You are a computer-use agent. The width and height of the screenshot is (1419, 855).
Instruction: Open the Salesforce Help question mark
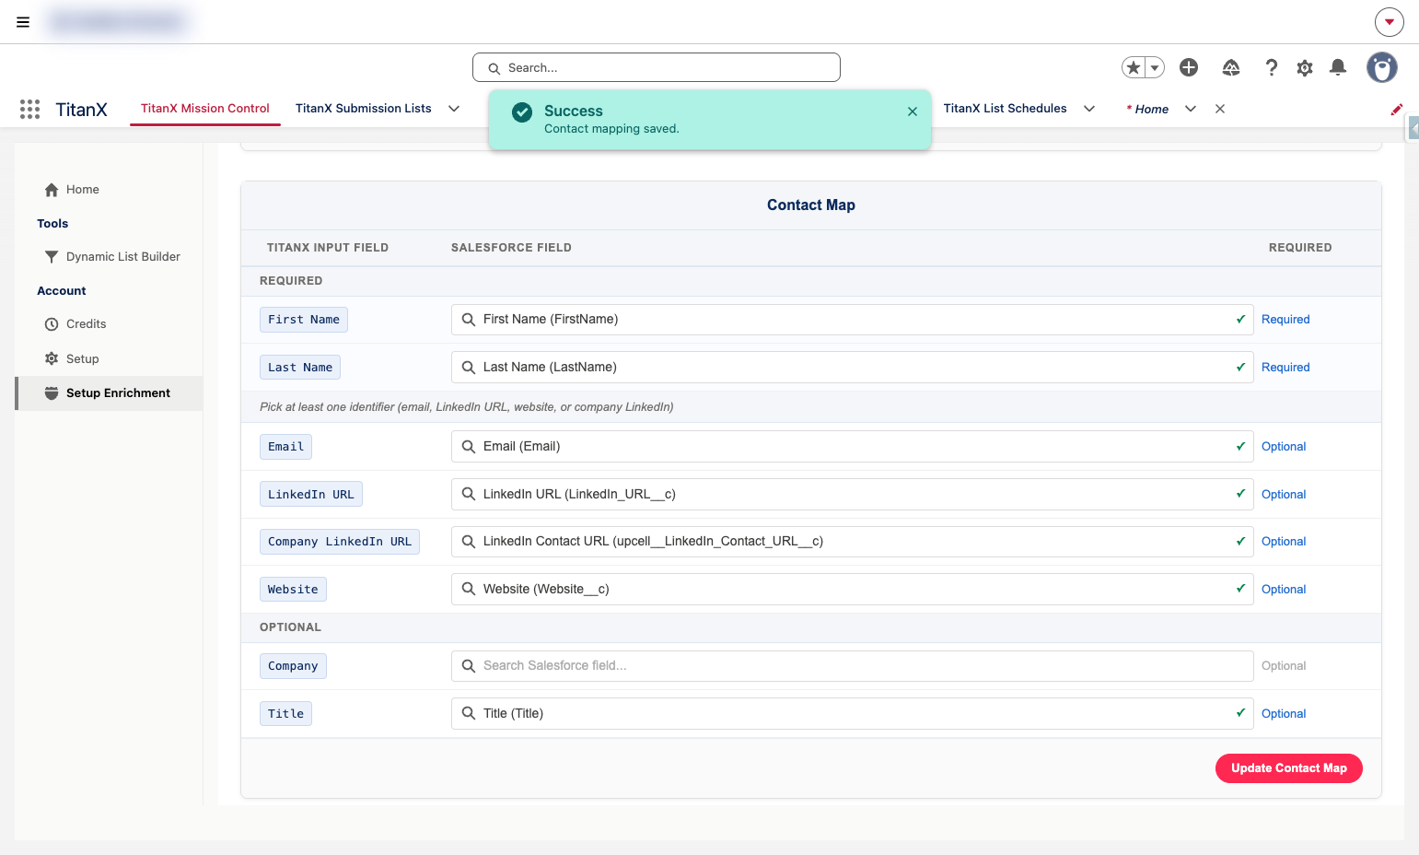tap(1272, 67)
